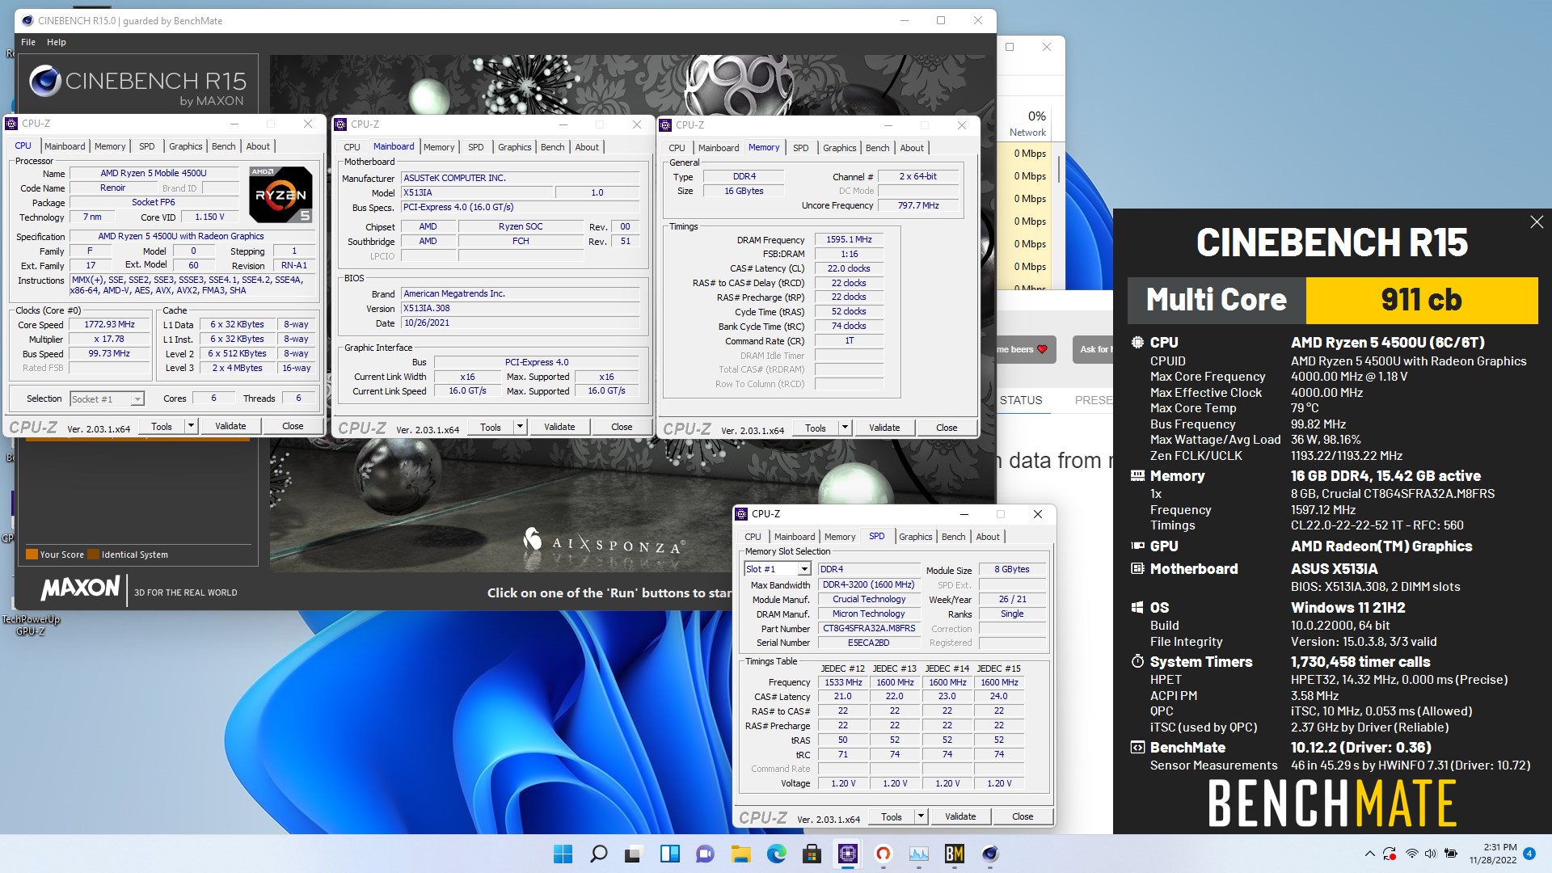Click the BenchMate section icon
Viewport: 1552px width, 873px height.
click(x=1137, y=748)
